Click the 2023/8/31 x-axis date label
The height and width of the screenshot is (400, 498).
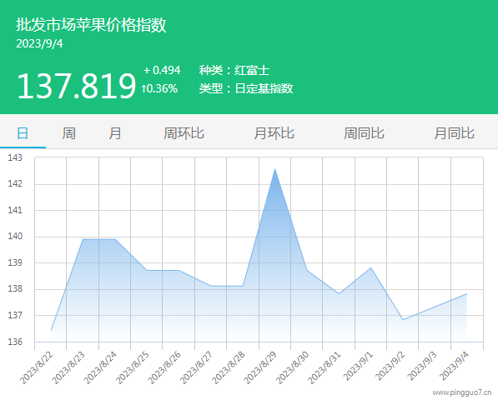(x=324, y=367)
